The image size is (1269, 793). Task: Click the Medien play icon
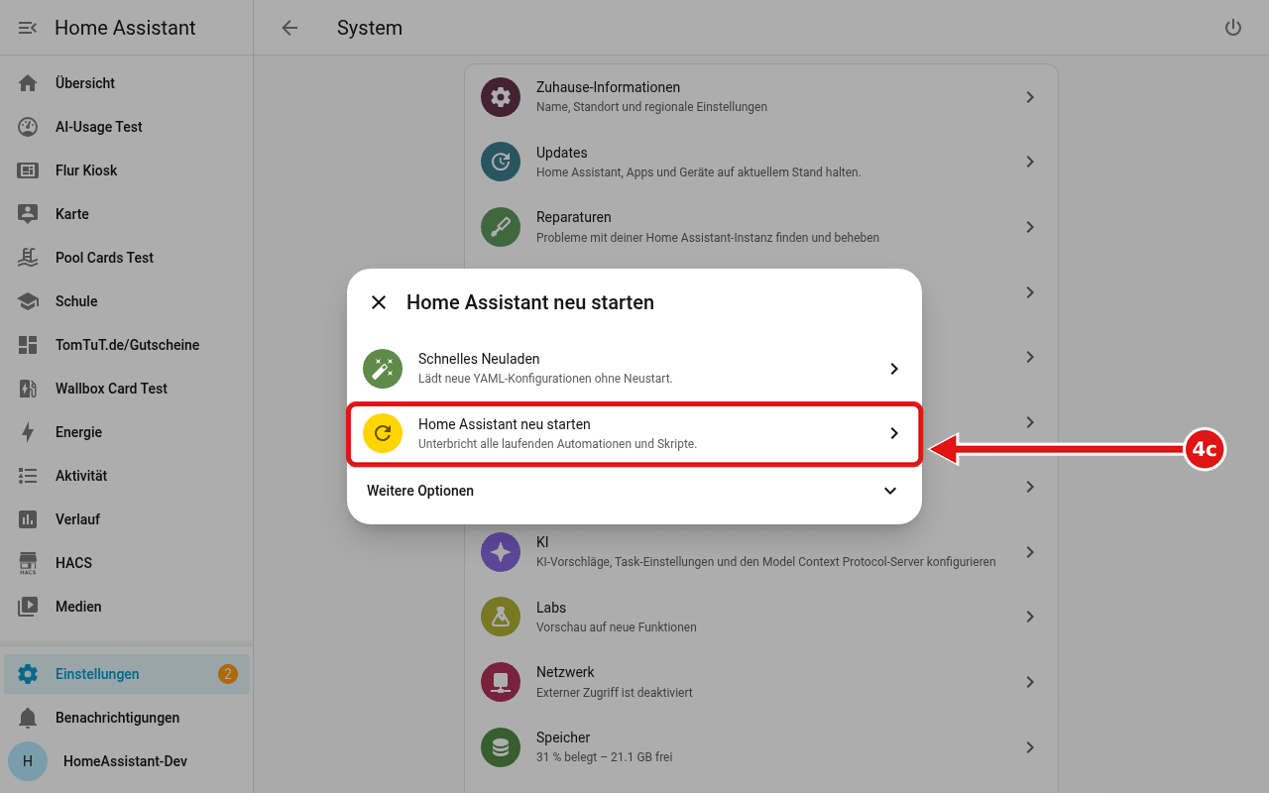28,607
